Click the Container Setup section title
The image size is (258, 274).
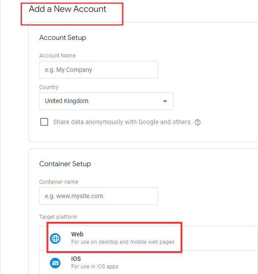(65, 164)
